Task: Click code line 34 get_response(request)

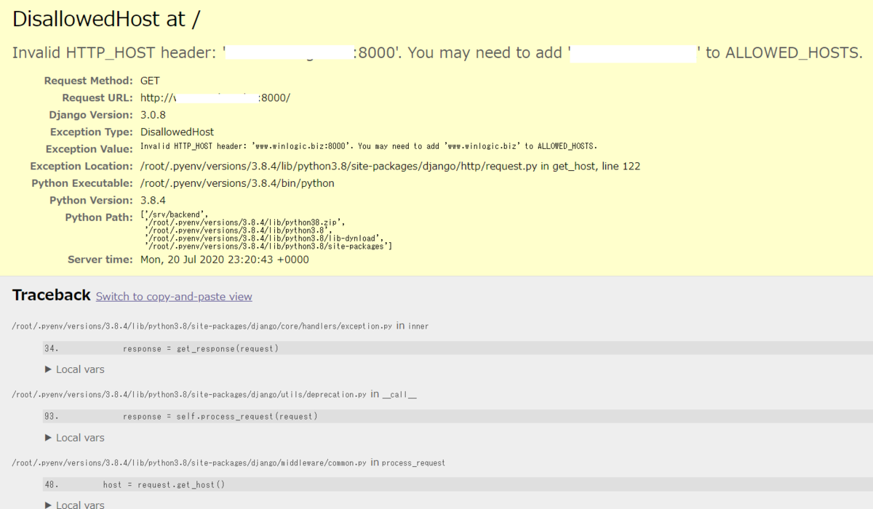Action: [x=458, y=348]
